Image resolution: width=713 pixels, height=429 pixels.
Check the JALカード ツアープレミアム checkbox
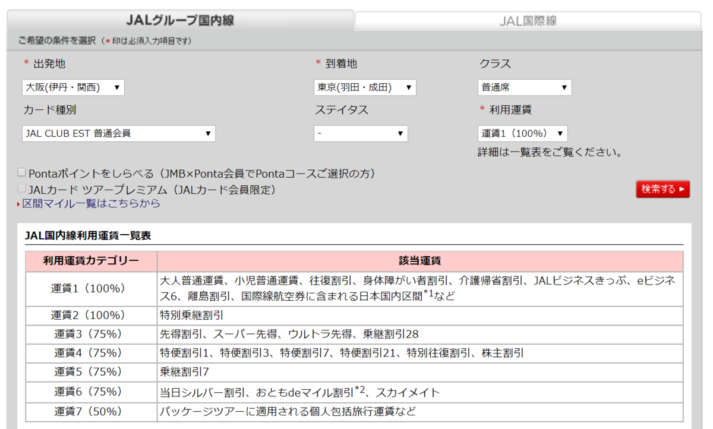pyautogui.click(x=22, y=189)
